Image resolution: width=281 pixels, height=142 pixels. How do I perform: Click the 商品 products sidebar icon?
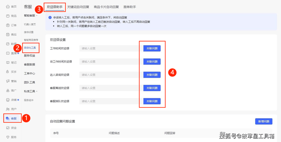click(x=8, y=16)
